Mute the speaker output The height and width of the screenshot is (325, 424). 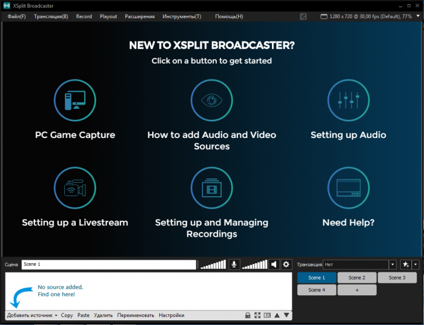click(274, 264)
